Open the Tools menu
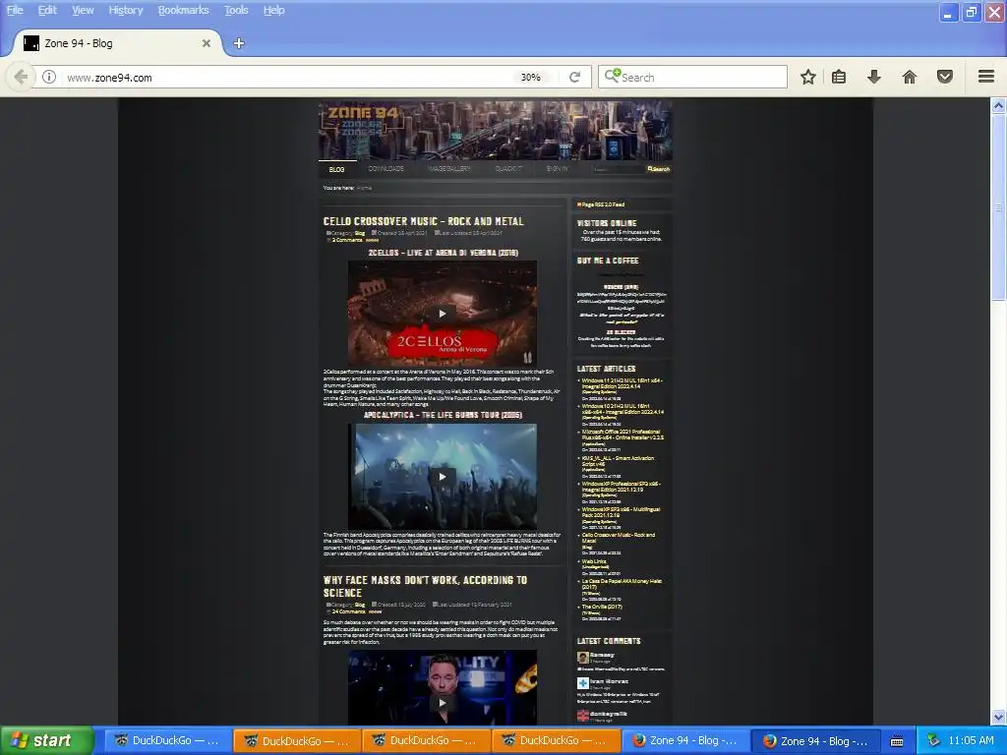The height and width of the screenshot is (755, 1007). (x=236, y=10)
